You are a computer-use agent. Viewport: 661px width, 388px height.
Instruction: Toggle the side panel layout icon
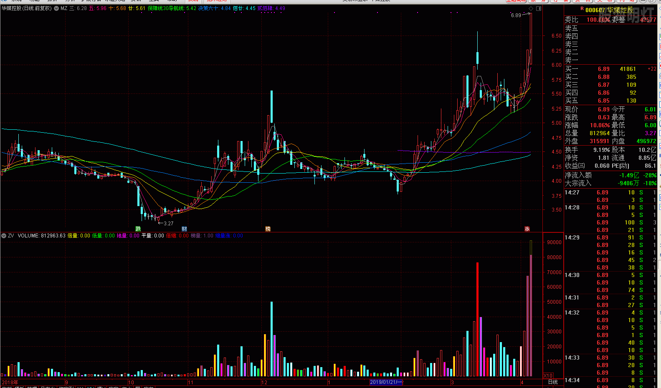click(x=539, y=8)
